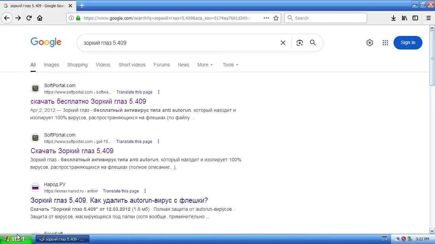Click the red shield tray icon
The width and height of the screenshot is (435, 244).
[403, 239]
